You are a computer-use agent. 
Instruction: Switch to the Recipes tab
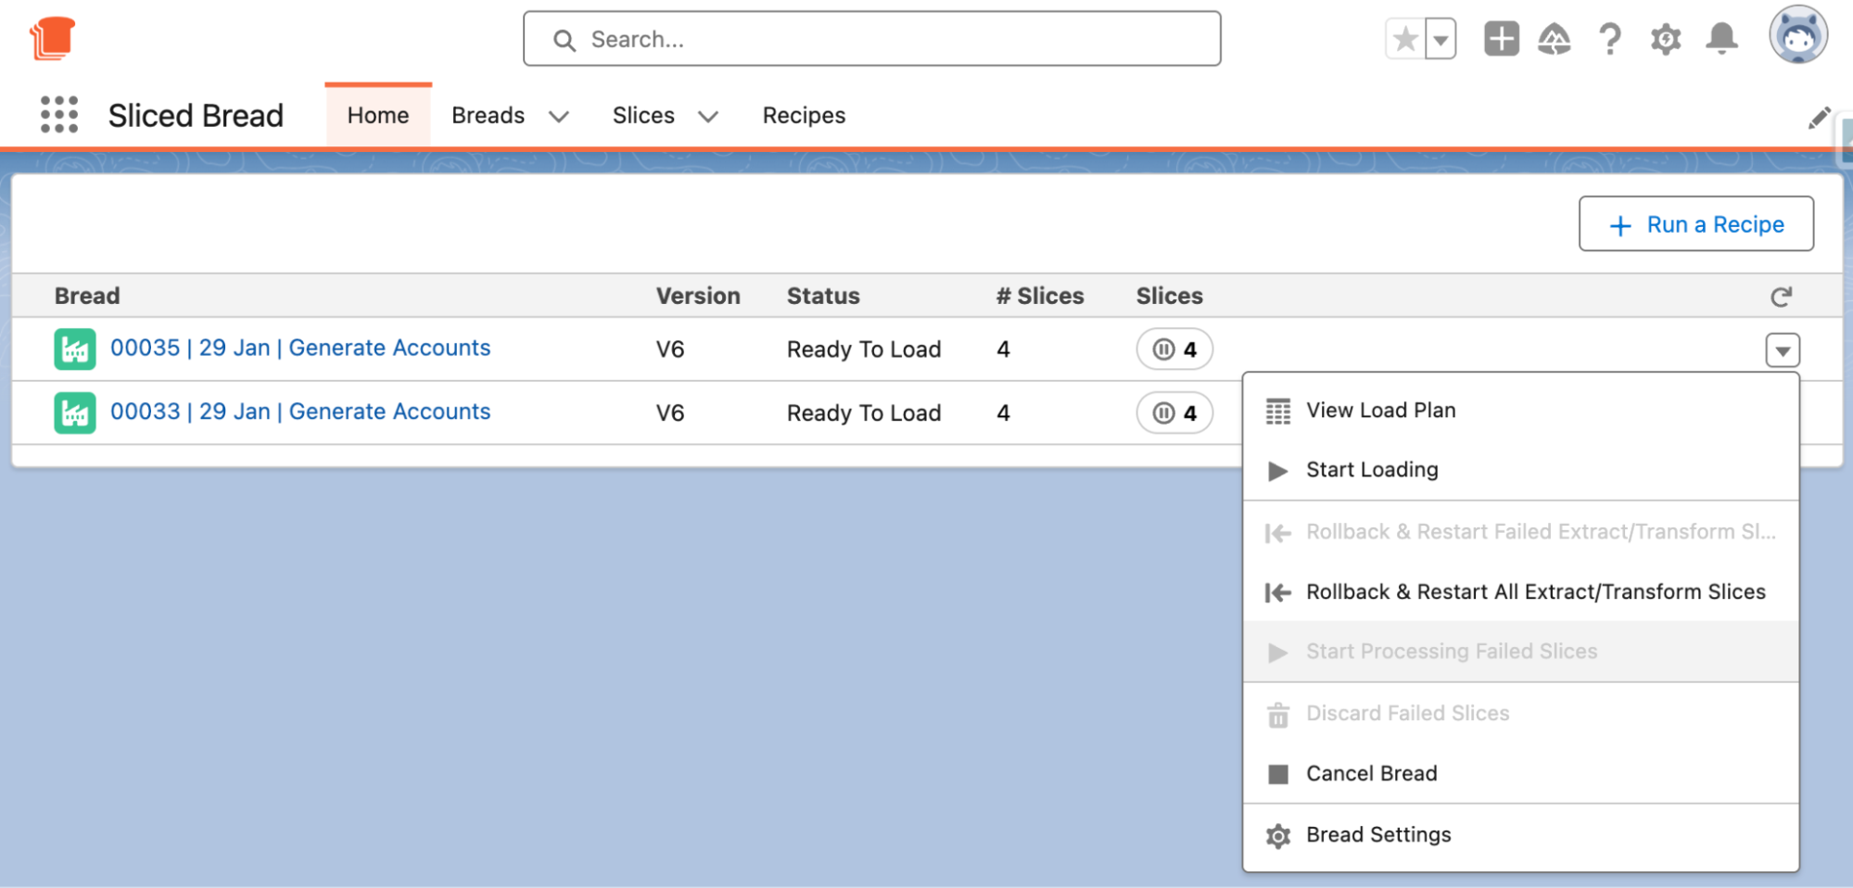coord(804,116)
